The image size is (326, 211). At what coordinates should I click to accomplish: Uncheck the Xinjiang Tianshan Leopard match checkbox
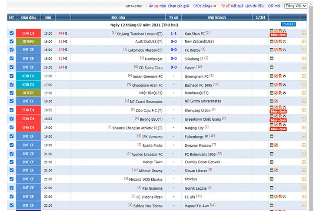click(x=12, y=33)
